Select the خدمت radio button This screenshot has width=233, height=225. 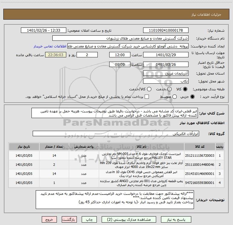click(169, 89)
